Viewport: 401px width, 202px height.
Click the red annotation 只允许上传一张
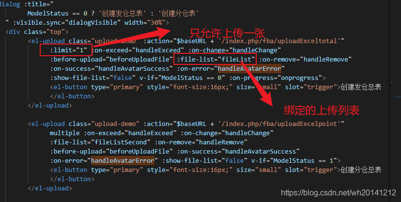227,33
